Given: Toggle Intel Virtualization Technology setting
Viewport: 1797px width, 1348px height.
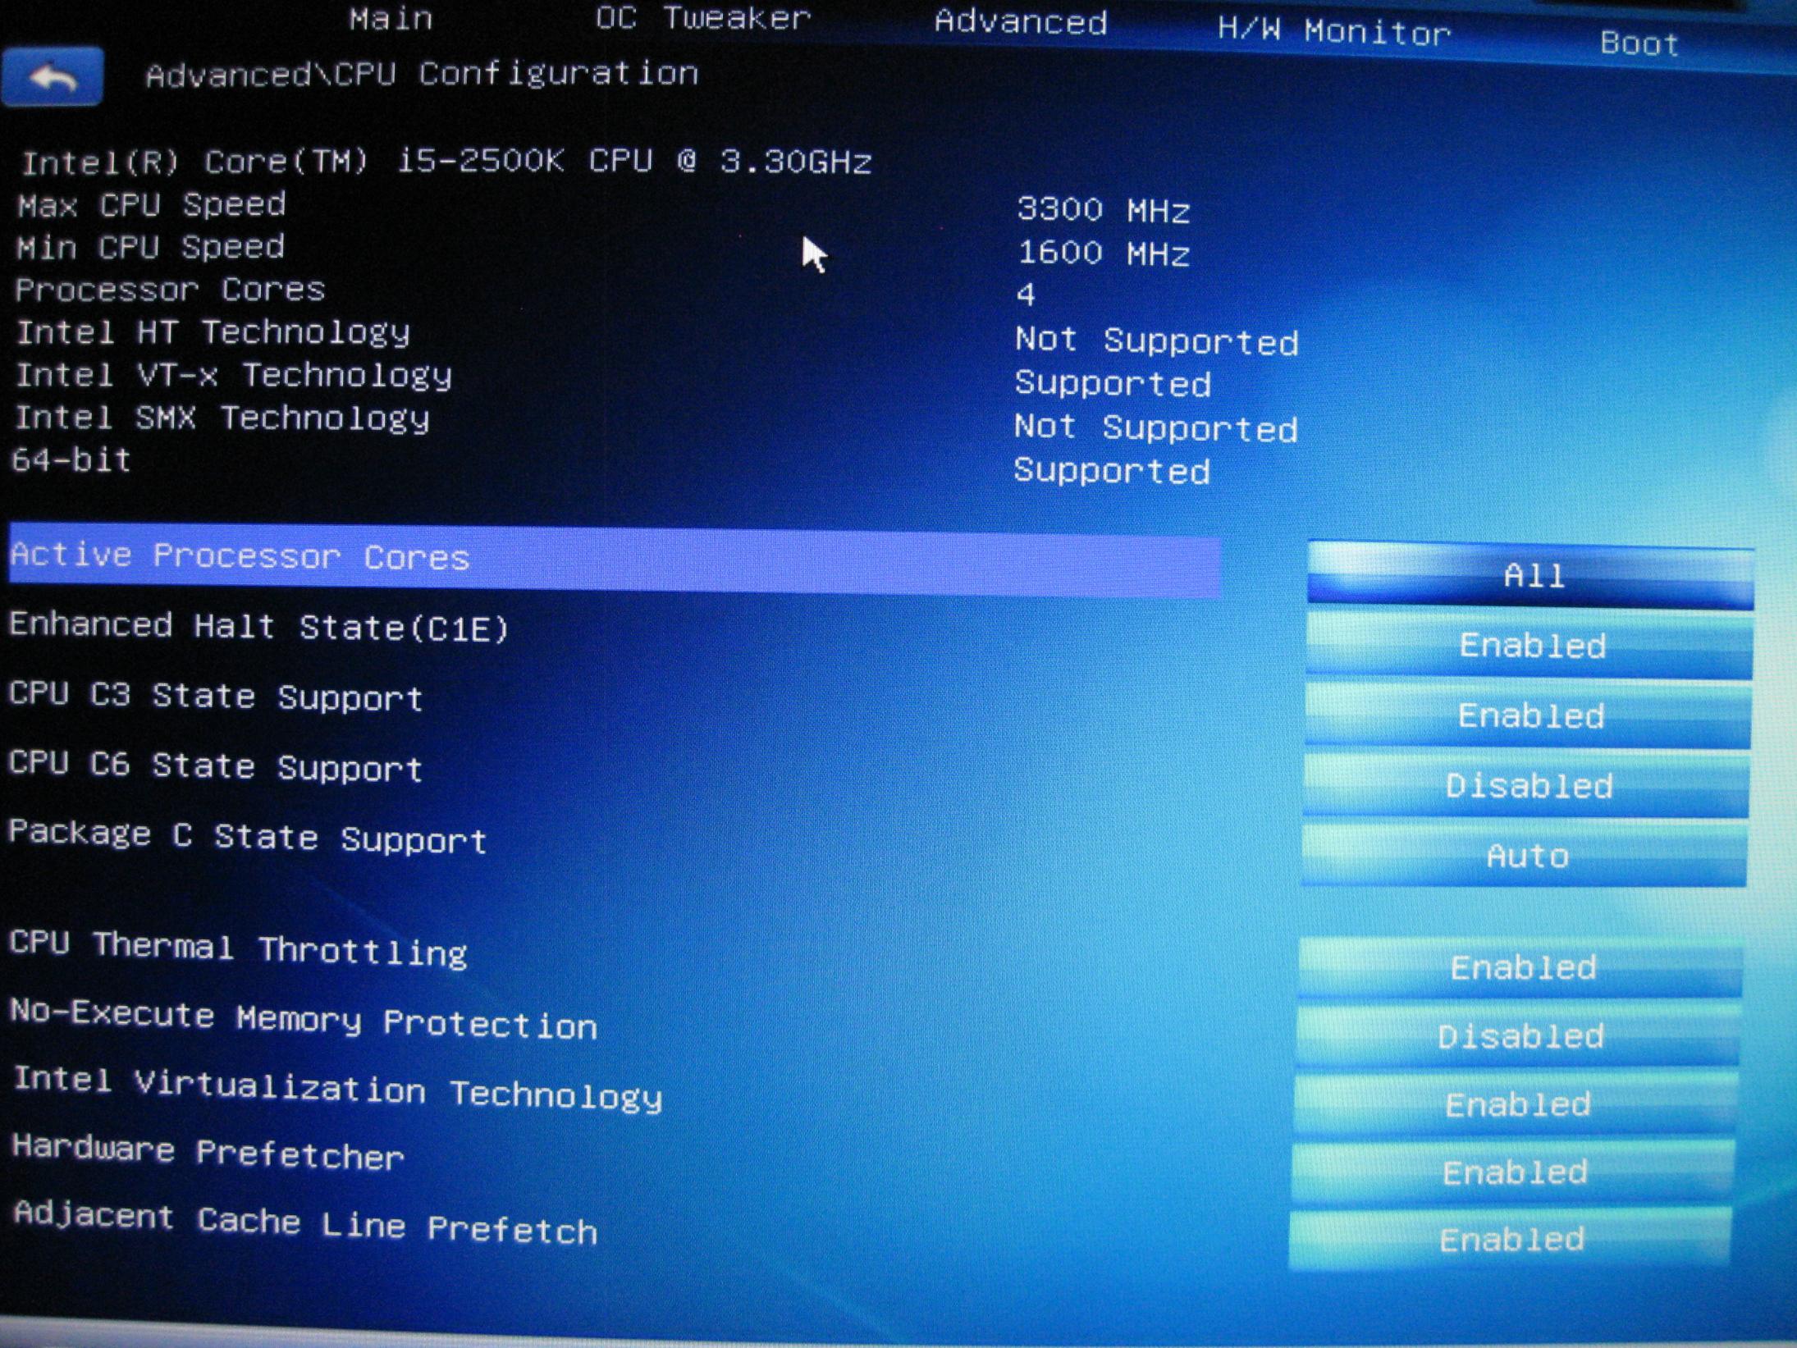Looking at the screenshot, I should pos(1517,1104).
